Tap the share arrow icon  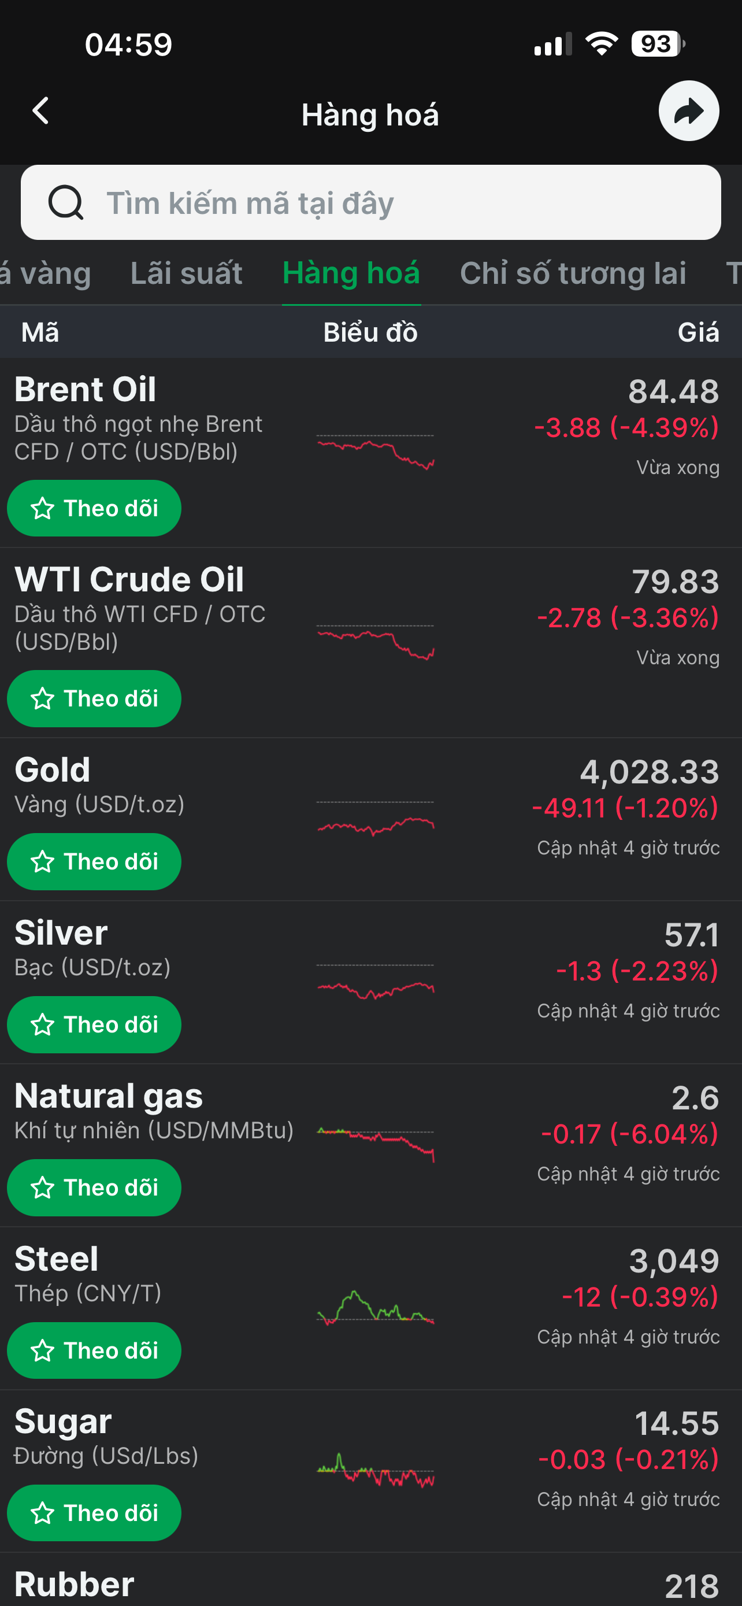[688, 111]
